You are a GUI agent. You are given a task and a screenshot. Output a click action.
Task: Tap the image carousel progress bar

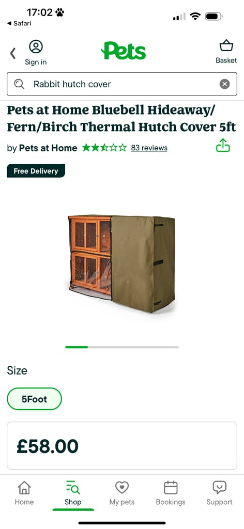tap(122, 347)
